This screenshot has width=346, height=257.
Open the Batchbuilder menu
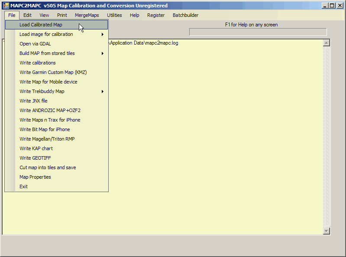185,15
